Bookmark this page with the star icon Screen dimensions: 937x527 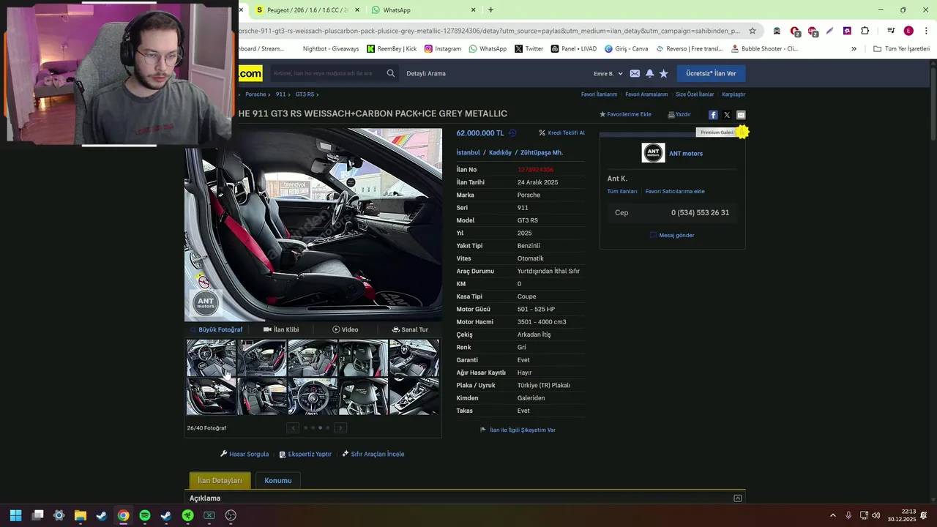point(752,31)
